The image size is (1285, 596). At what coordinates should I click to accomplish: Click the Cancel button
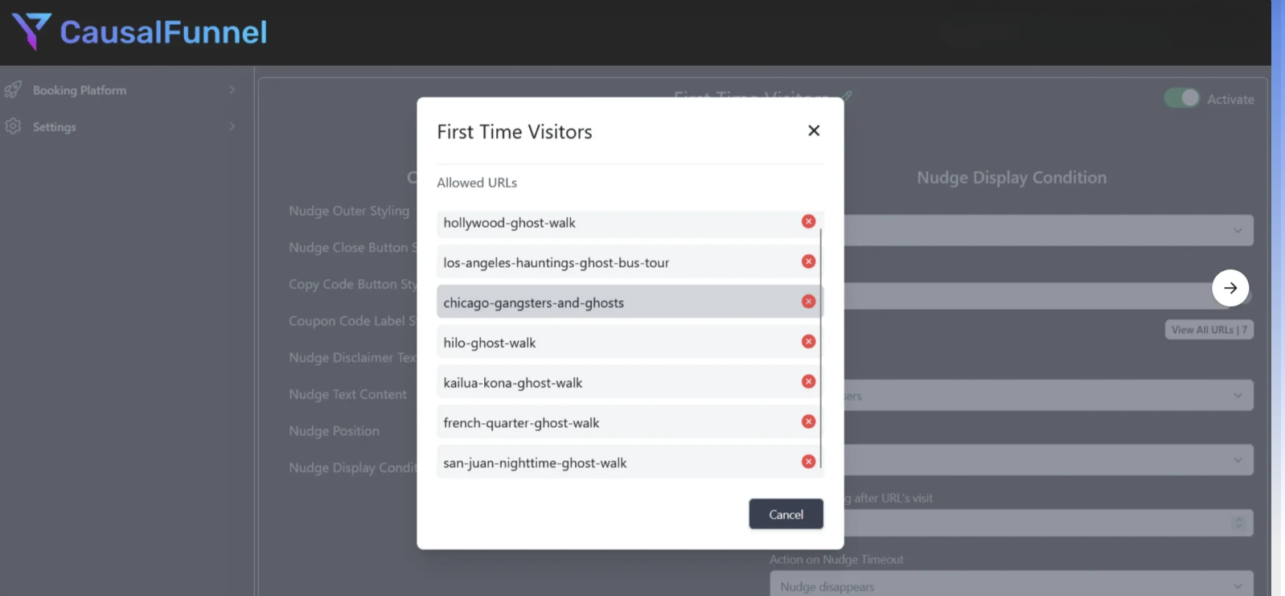click(786, 514)
